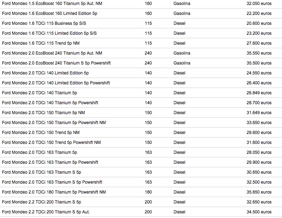
Task: Click the 31.600 euros price cell
Action: pyautogui.click(x=259, y=142)
